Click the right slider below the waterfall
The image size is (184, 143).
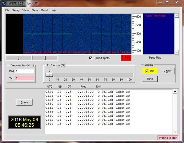tap(45, 58)
